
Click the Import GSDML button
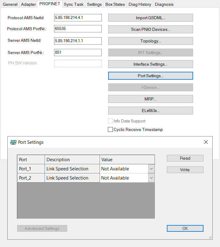[151, 18]
